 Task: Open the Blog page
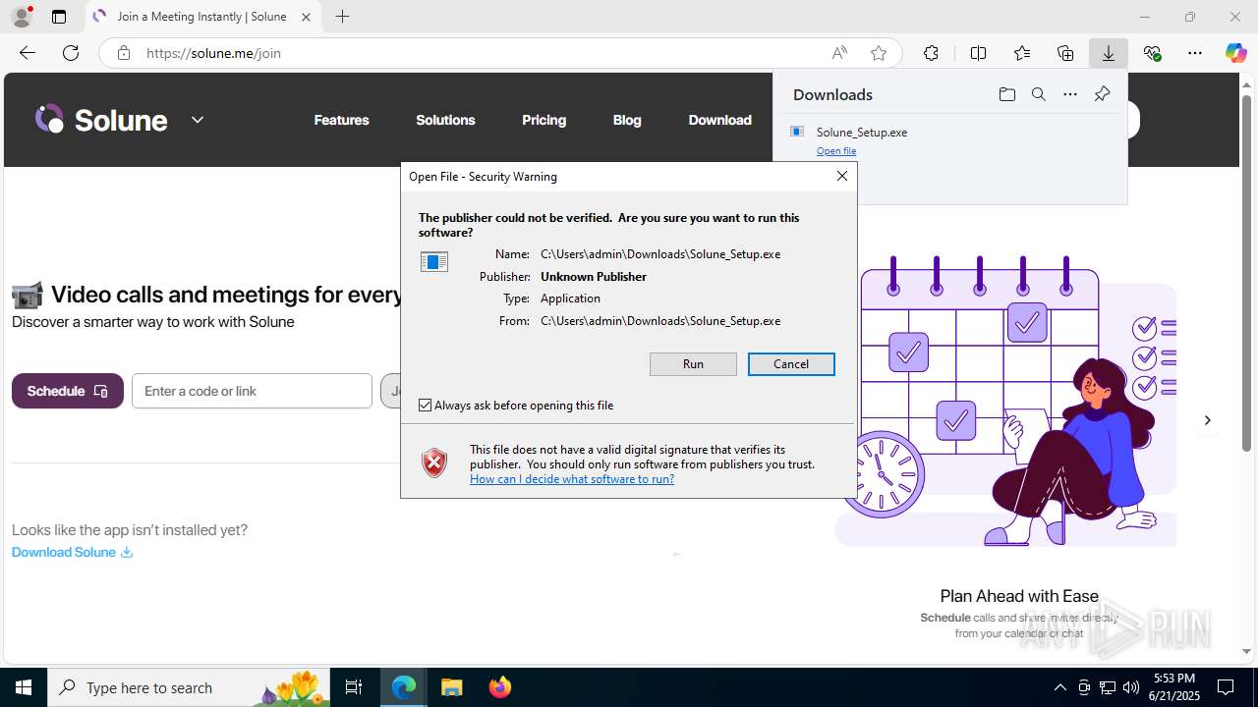[x=627, y=120]
